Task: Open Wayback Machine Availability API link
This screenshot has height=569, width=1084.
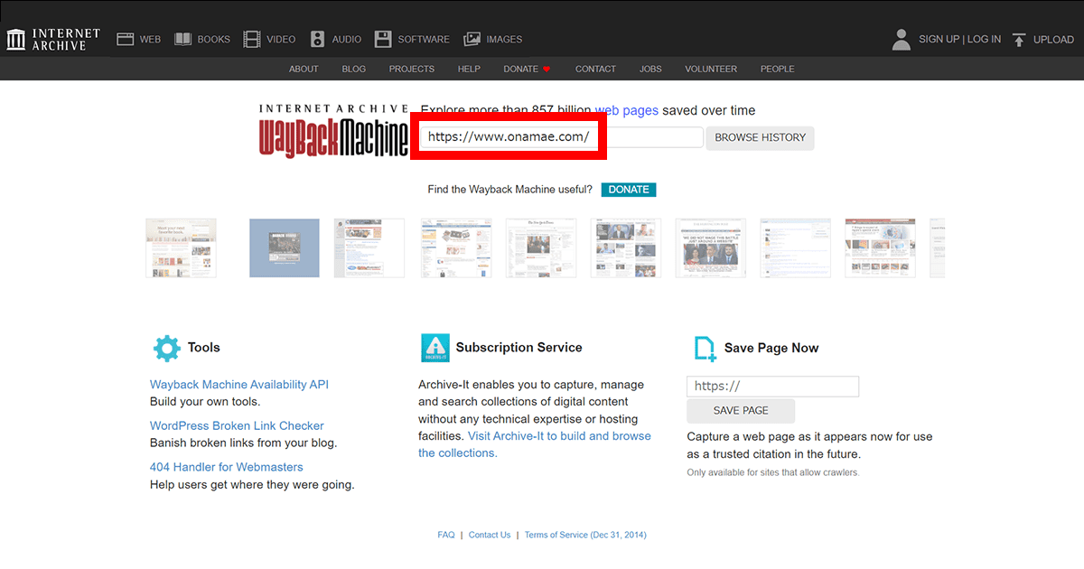Action: pos(239,385)
